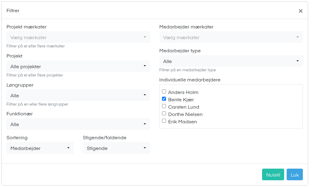Viewport: 313px width, 187px height.
Task: Click the hint 'Filtrer på et eller flere mærkater'
Action: point(36,46)
